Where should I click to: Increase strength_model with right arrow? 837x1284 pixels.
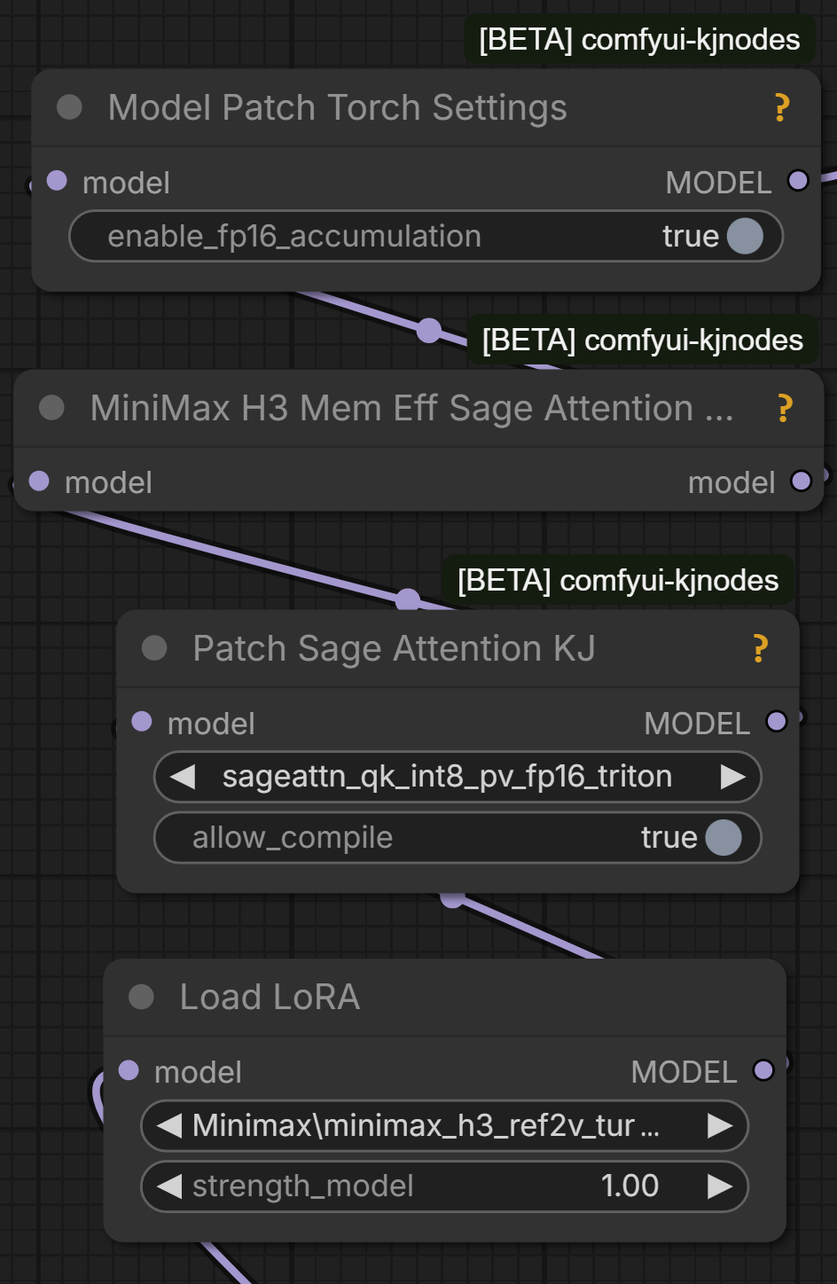tap(720, 1186)
